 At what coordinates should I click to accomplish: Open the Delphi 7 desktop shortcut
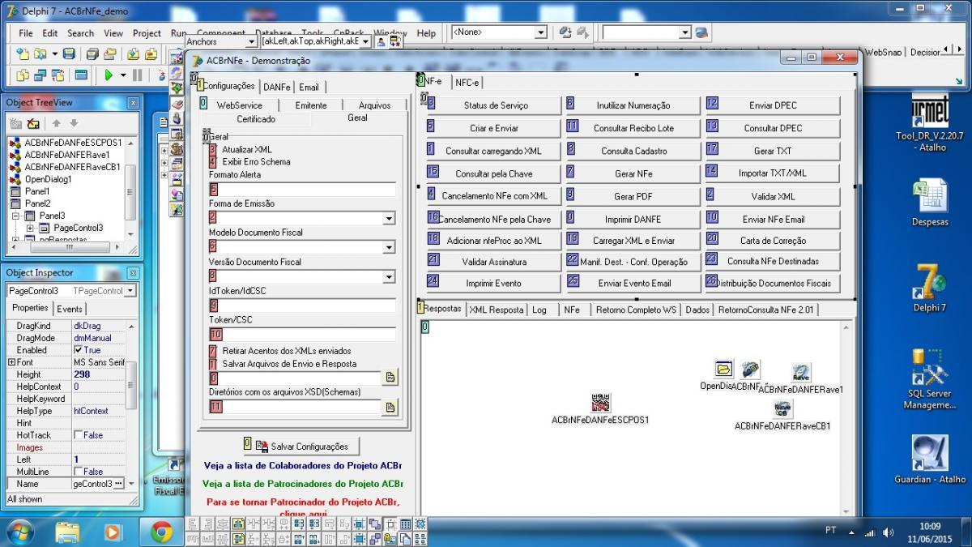point(930,288)
